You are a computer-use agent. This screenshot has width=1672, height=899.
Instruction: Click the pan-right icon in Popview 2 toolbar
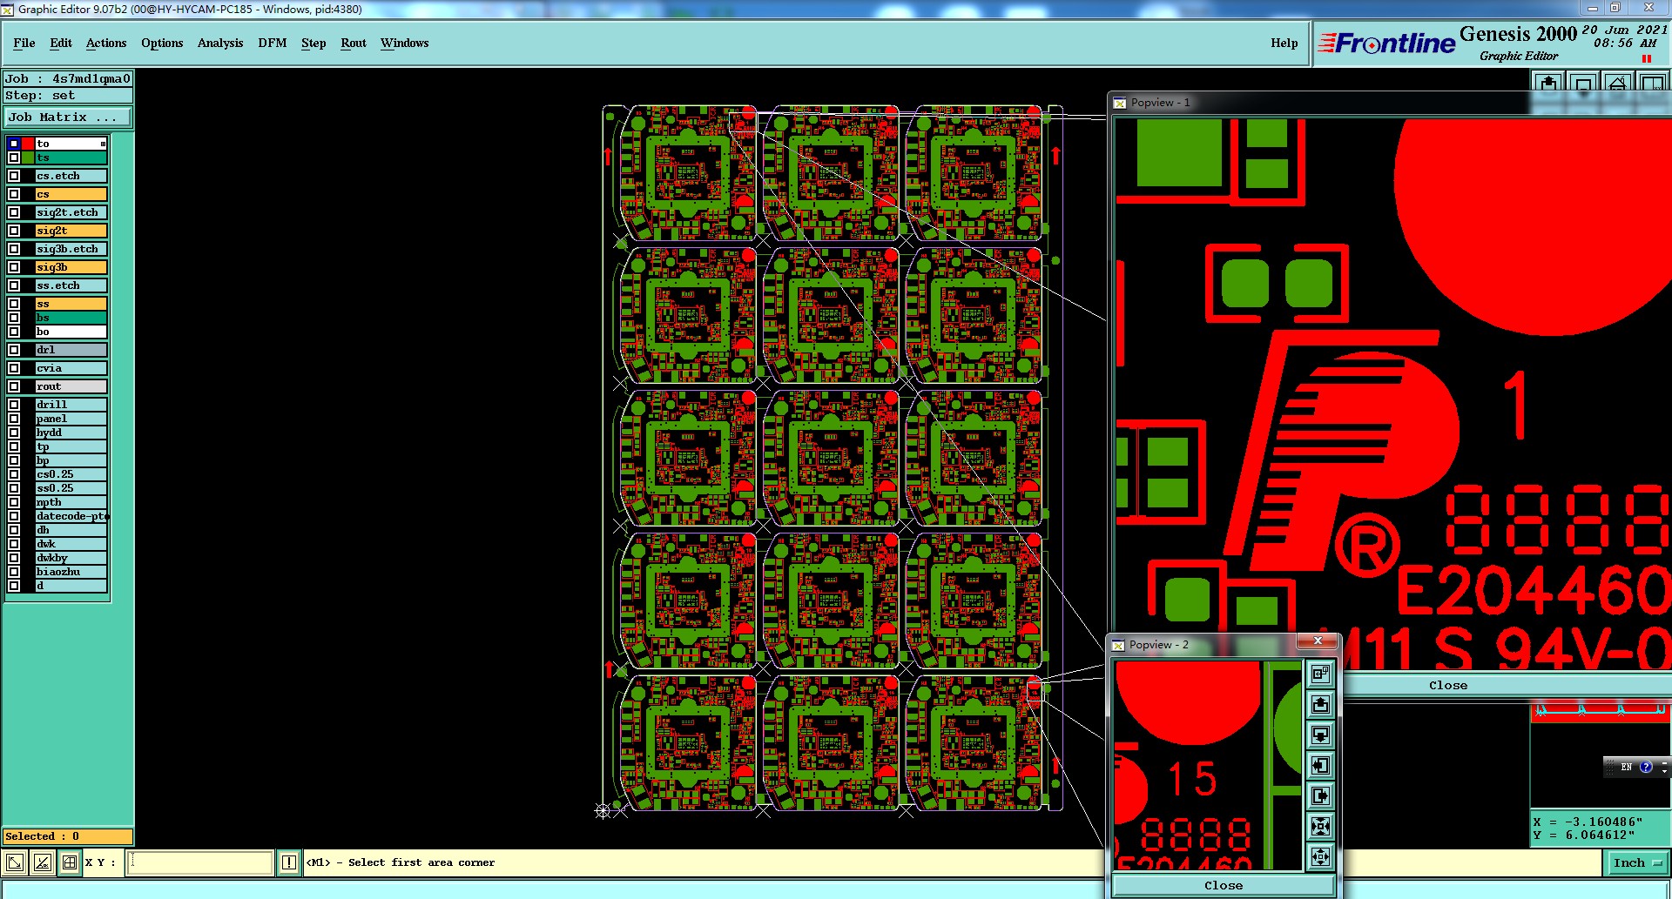tap(1320, 795)
